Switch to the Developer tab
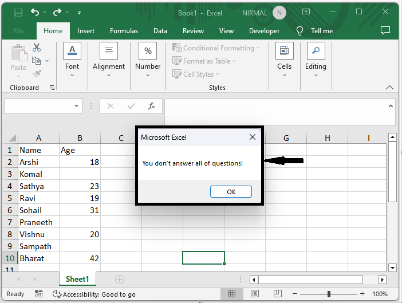The width and height of the screenshot is (402, 303). [x=265, y=31]
